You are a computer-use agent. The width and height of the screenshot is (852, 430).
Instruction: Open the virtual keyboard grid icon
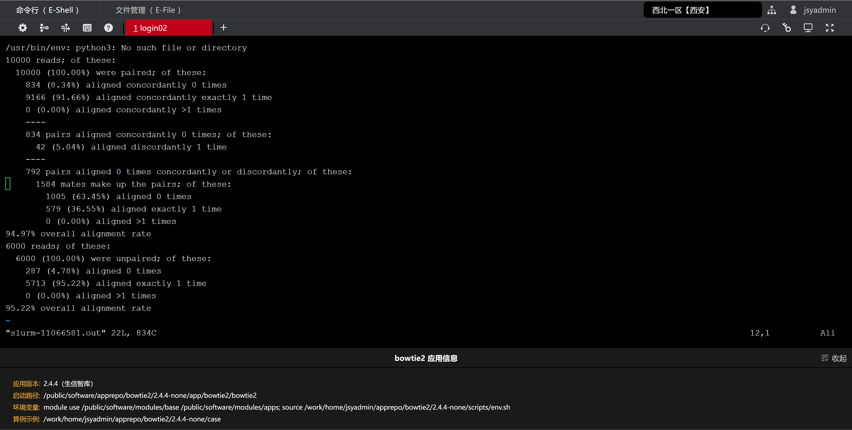click(x=87, y=28)
